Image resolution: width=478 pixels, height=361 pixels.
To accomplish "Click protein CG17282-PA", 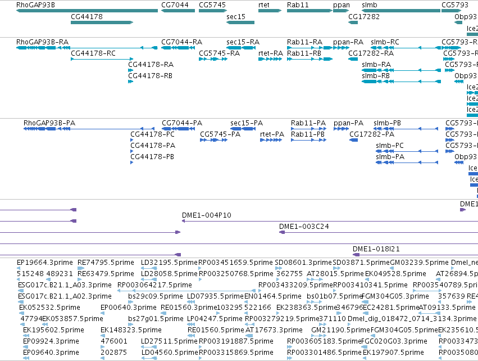I will 354,140.
